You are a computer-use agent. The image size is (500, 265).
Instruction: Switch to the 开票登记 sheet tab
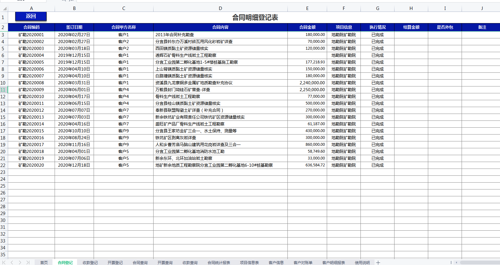tap(115, 263)
